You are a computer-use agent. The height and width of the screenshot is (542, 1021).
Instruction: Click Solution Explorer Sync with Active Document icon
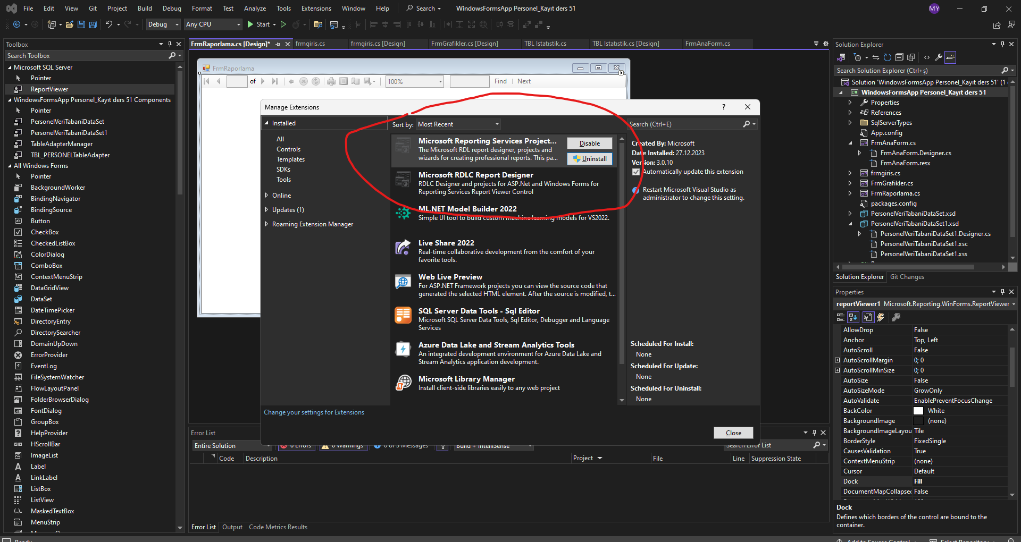click(x=876, y=57)
